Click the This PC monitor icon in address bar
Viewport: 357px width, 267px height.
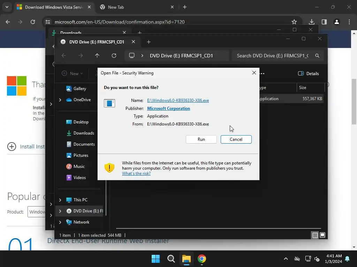[x=132, y=56]
